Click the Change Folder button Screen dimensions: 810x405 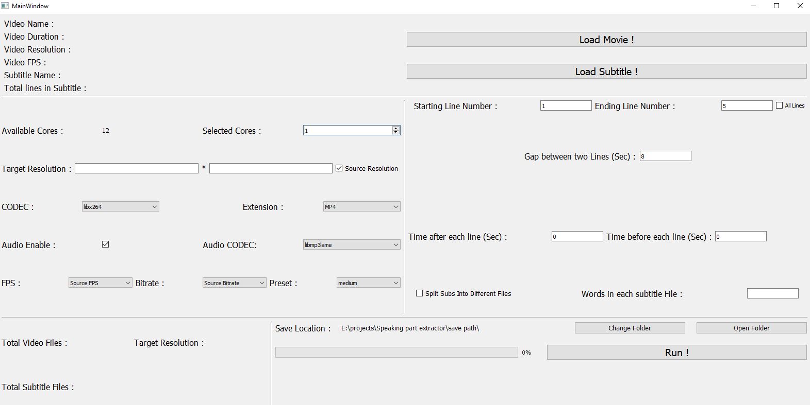630,328
